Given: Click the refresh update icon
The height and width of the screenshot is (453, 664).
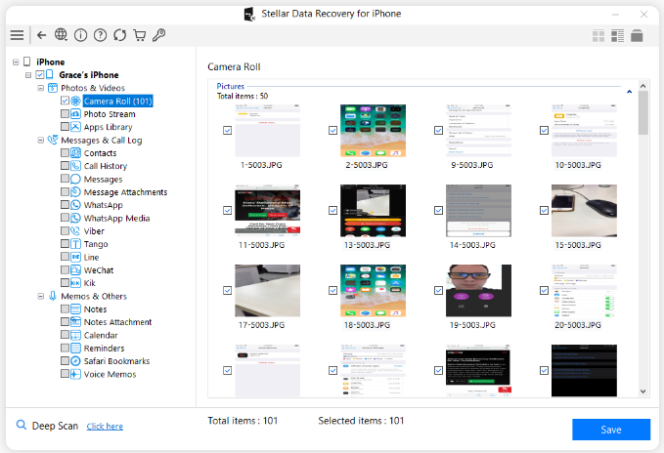Looking at the screenshot, I should click(x=120, y=34).
